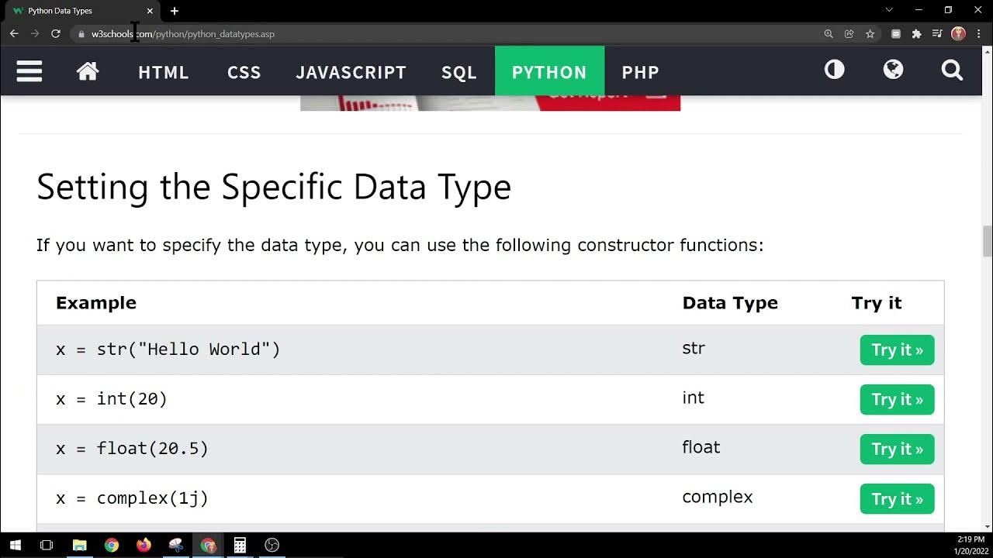Open the W3Schools hamburger menu
This screenshot has height=558, width=993.
coord(29,71)
